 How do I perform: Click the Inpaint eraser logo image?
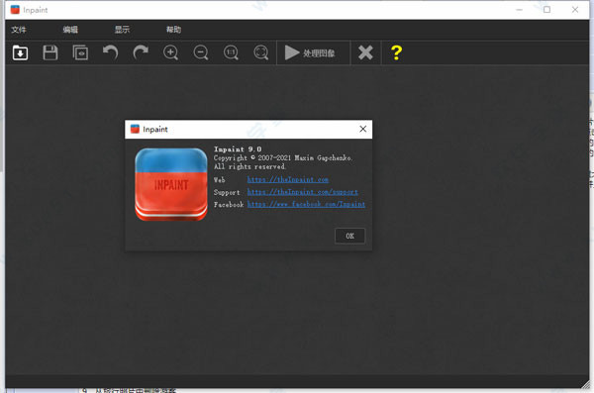point(171,184)
